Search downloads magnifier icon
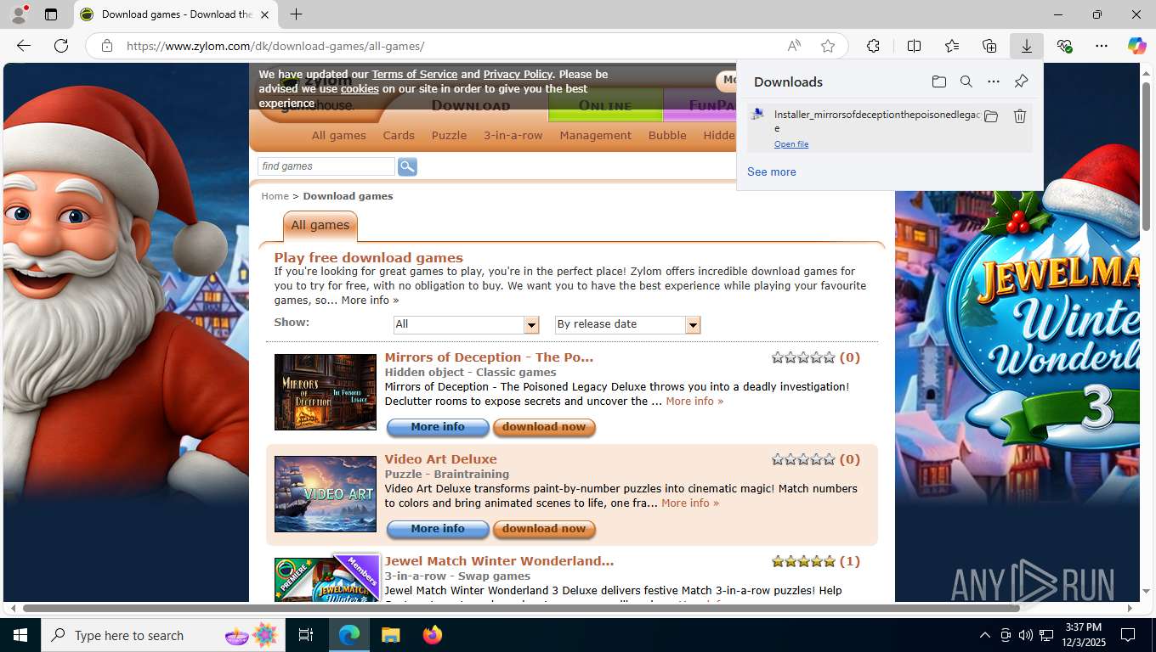This screenshot has height=652, width=1156. point(966,81)
